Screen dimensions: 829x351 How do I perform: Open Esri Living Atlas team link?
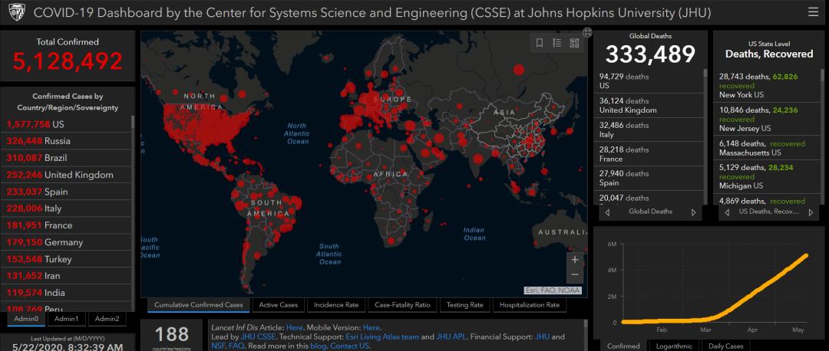383,336
